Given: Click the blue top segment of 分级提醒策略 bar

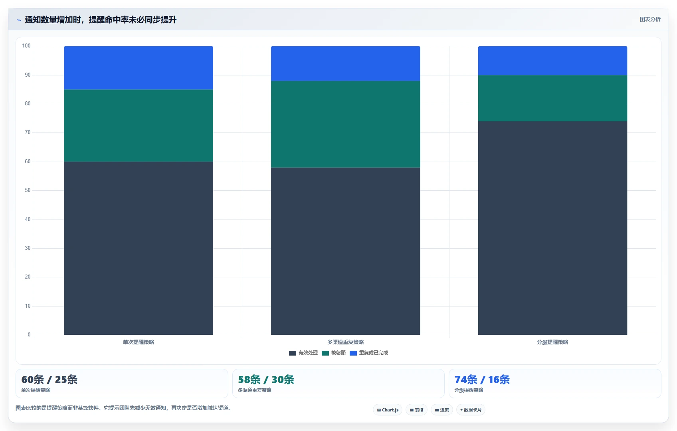Looking at the screenshot, I should tap(553, 61).
